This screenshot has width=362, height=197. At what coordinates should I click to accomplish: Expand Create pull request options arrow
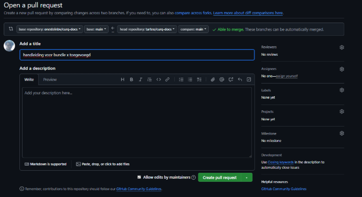[x=247, y=178]
